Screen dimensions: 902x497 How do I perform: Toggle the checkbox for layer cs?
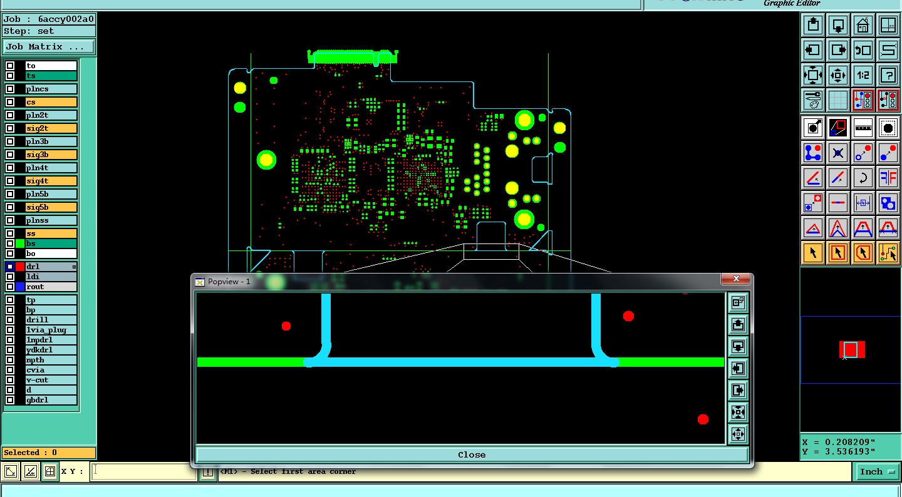10,102
